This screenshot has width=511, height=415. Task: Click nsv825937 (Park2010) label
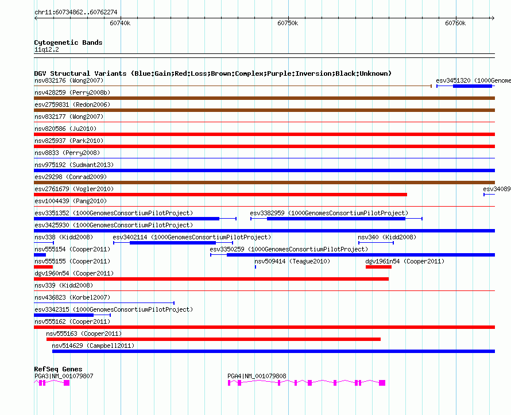pyautogui.click(x=69, y=141)
